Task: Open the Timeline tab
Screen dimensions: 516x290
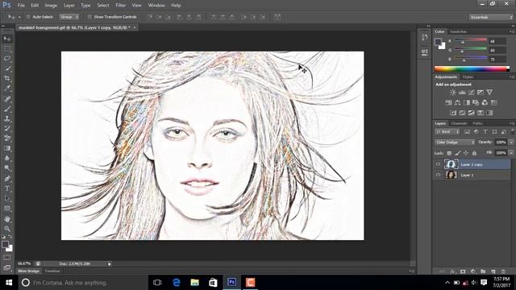Action: pyautogui.click(x=52, y=271)
